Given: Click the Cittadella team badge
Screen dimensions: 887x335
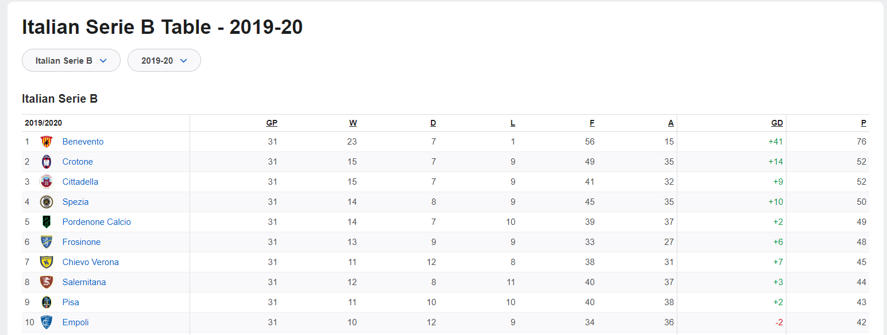Looking at the screenshot, I should (47, 182).
